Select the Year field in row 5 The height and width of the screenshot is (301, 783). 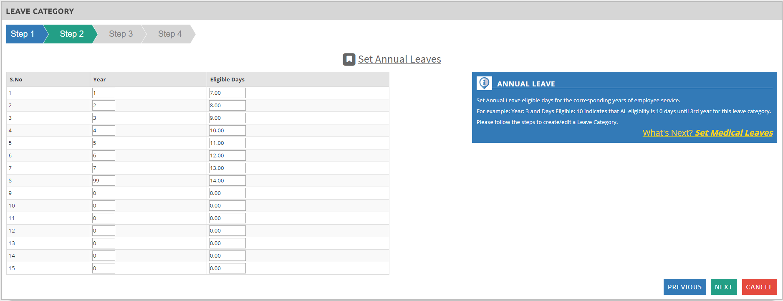point(104,143)
